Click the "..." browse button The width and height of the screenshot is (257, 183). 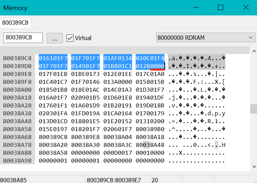click(55, 38)
